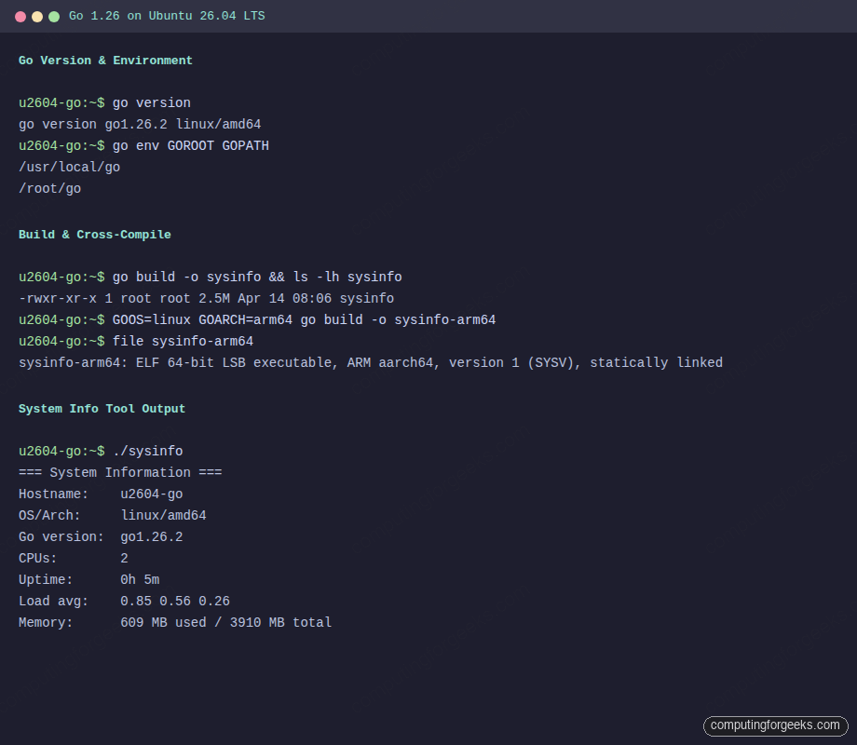Select the GOARCH=arm64 cross-compile command

253,319
